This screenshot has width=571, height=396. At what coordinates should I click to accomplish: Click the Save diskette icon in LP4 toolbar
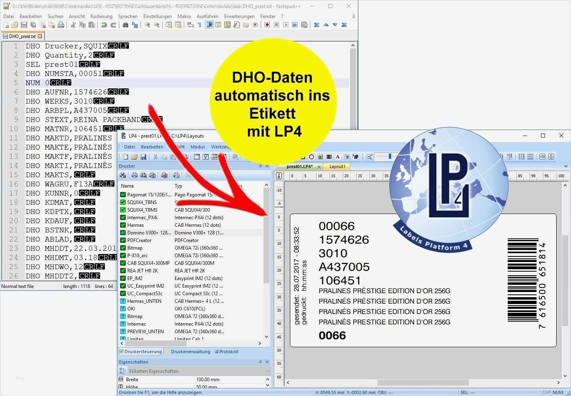coord(143,157)
